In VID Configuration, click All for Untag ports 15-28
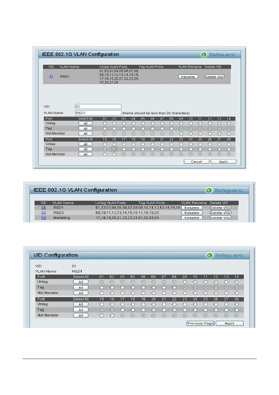The width and height of the screenshot is (279, 395). click(x=81, y=304)
